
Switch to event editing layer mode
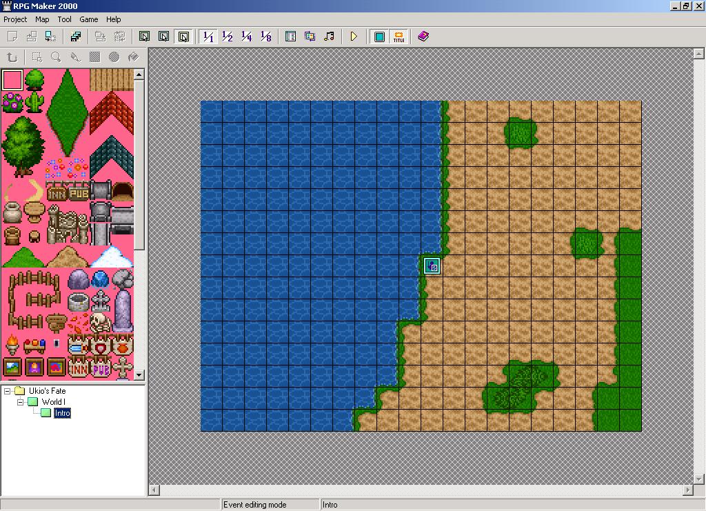(x=183, y=37)
